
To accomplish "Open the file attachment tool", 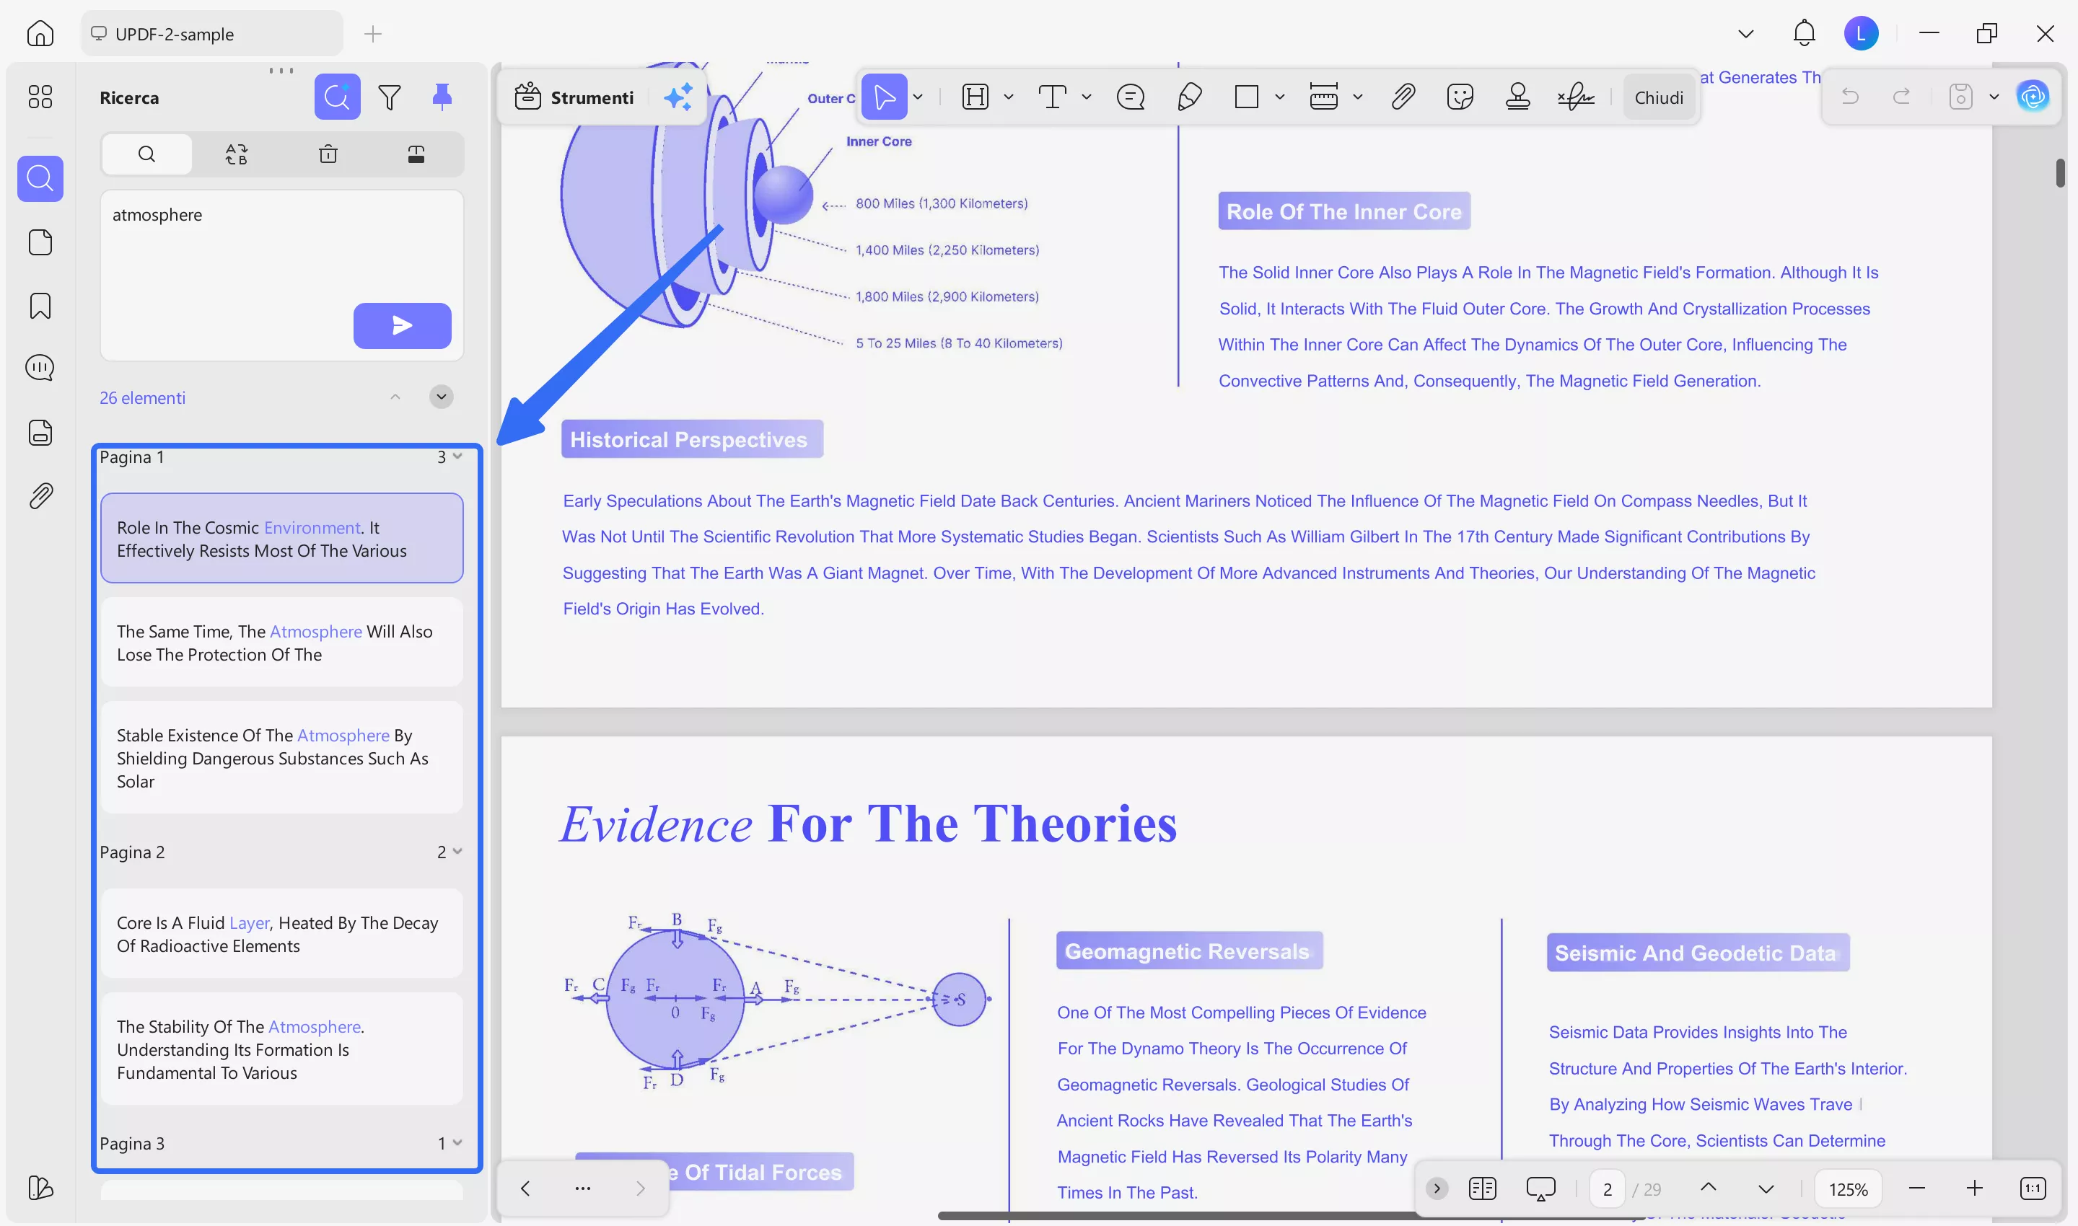I will tap(1403, 97).
